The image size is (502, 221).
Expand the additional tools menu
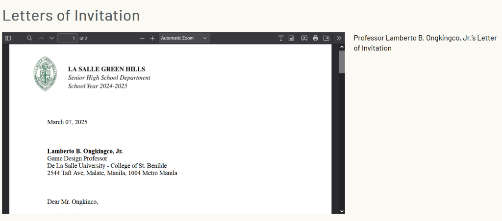pyautogui.click(x=339, y=38)
